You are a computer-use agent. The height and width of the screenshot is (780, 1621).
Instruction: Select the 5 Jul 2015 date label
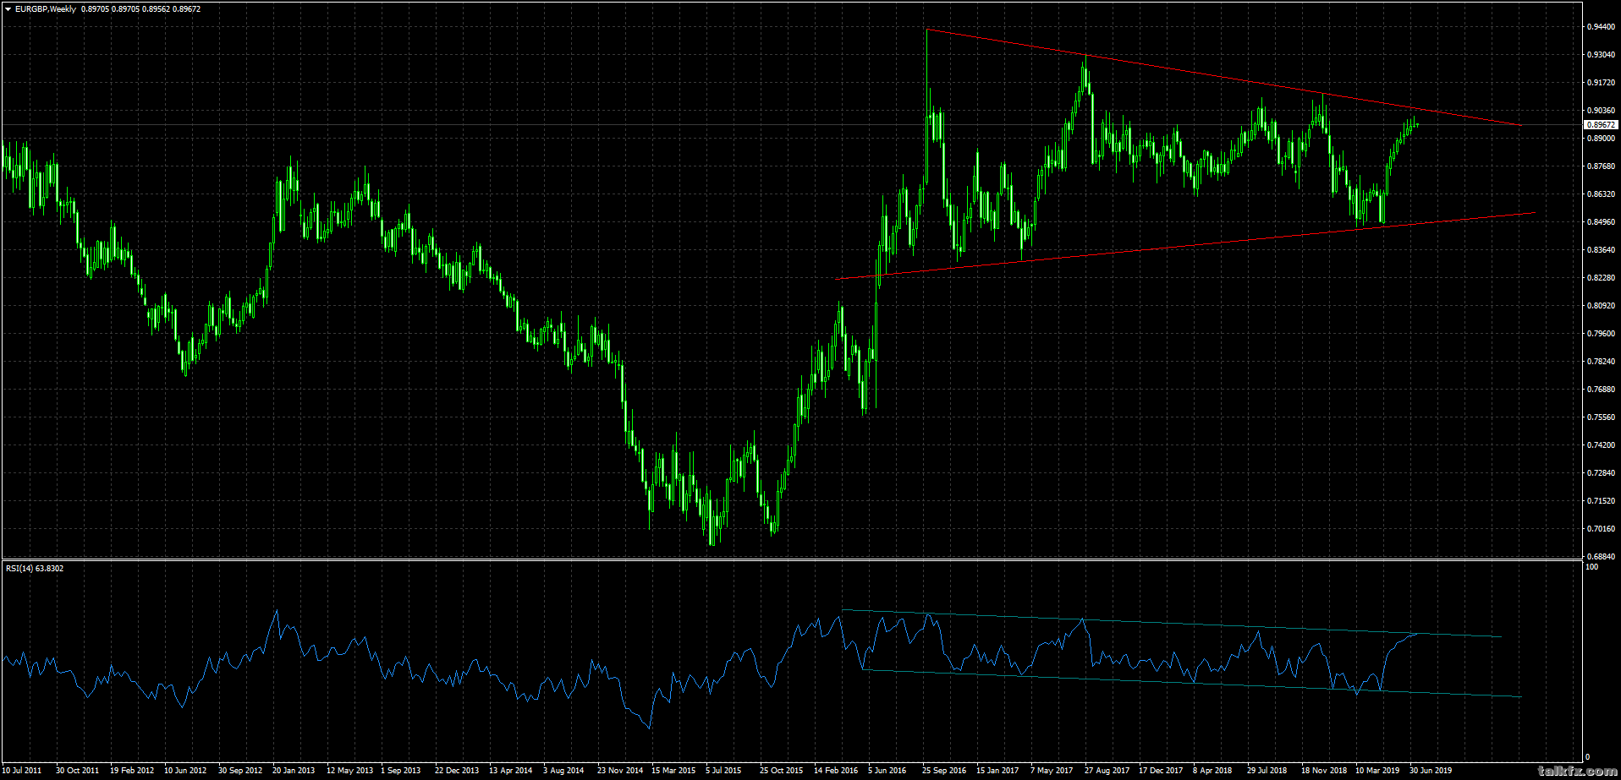[x=723, y=771]
